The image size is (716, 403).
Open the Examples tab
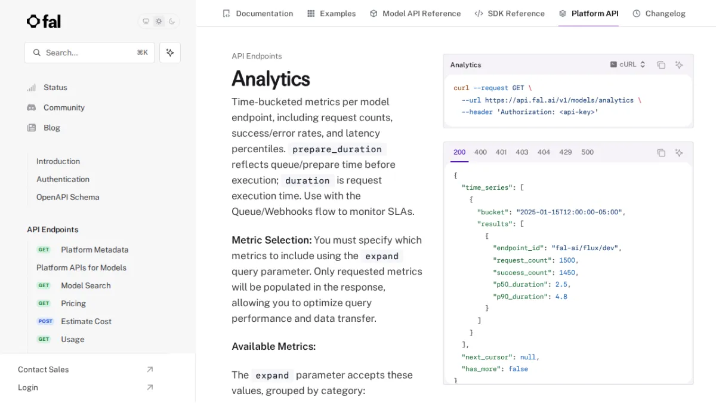pyautogui.click(x=331, y=13)
